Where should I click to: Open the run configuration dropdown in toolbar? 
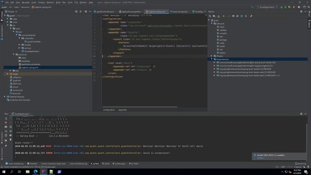pyautogui.click(x=267, y=7)
